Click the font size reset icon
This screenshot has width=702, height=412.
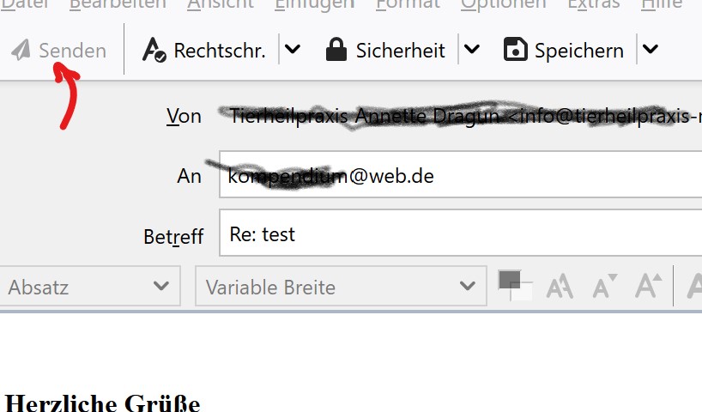[x=560, y=286]
